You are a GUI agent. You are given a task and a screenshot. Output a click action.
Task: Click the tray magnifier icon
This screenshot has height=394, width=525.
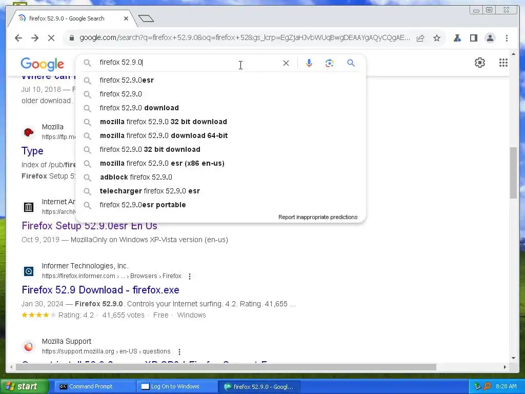click(487, 387)
